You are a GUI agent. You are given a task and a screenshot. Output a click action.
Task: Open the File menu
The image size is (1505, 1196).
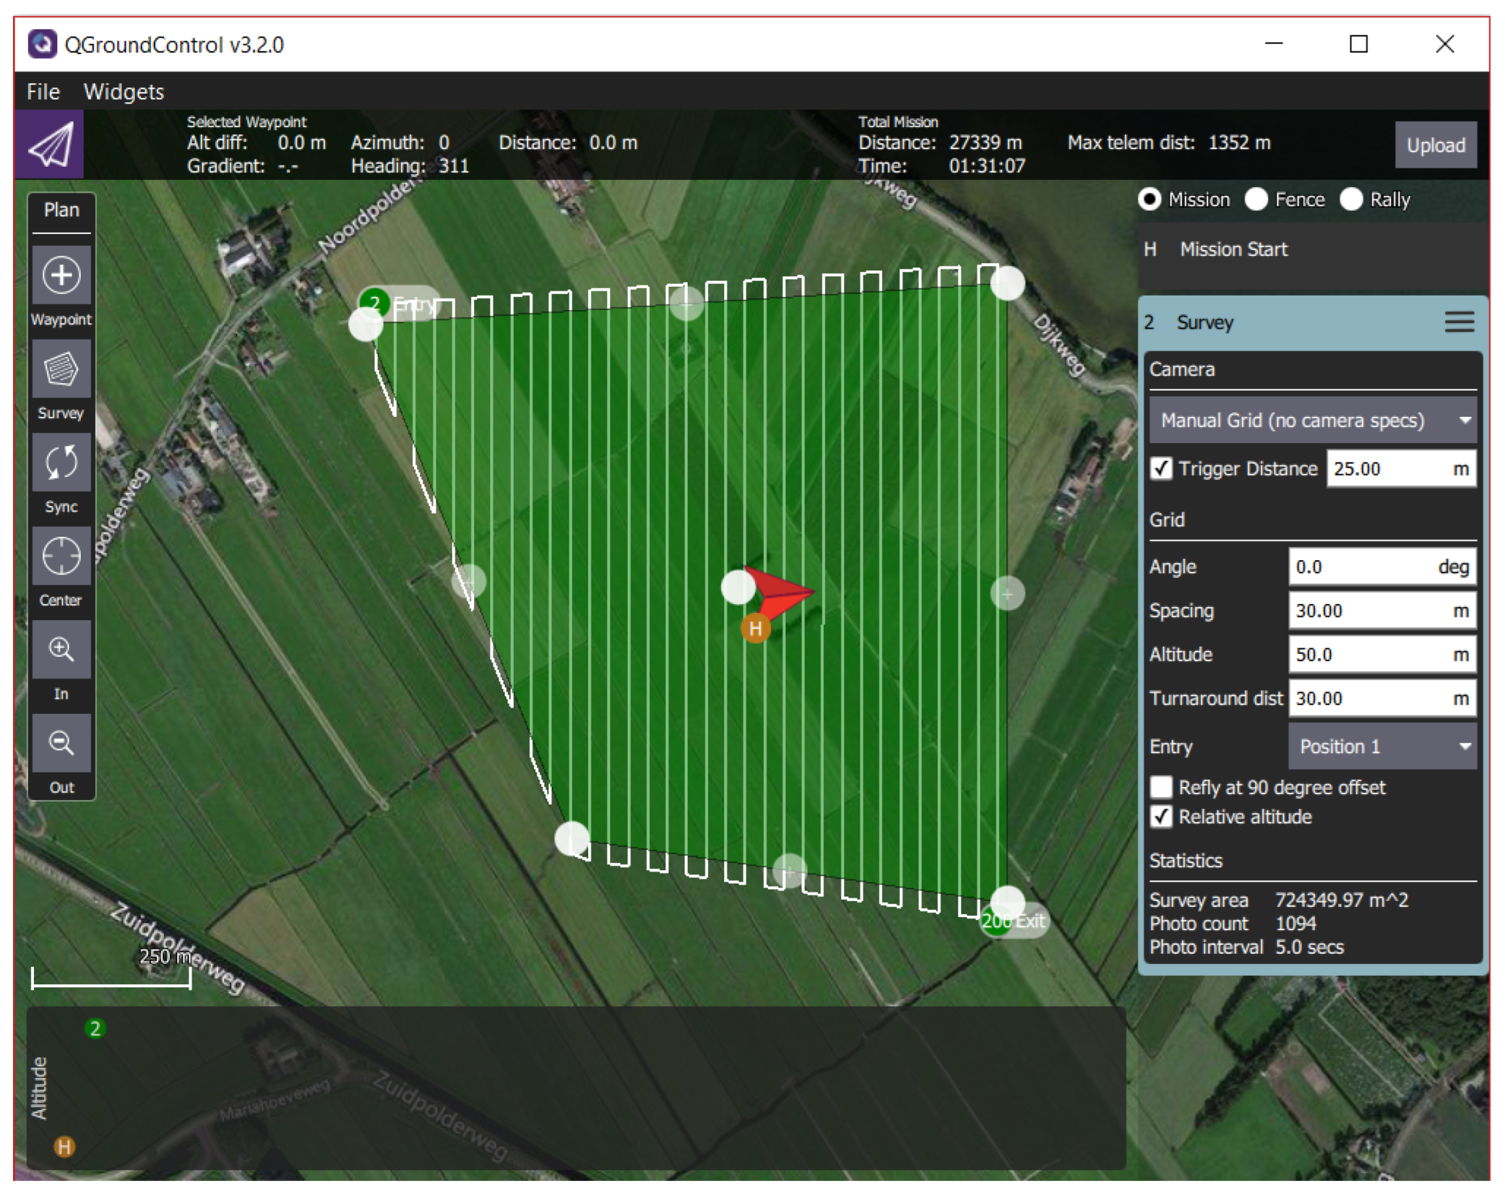point(43,91)
